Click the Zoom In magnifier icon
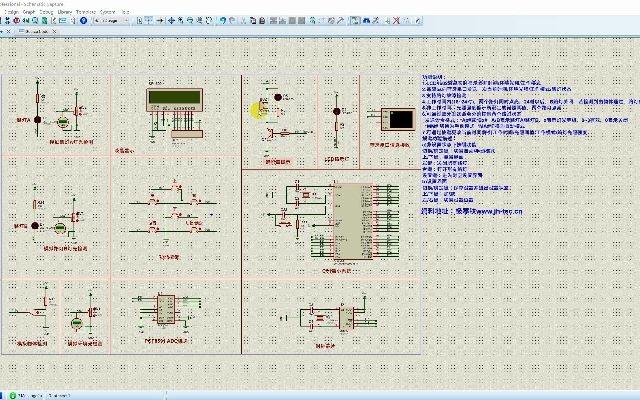The height and width of the screenshot is (400, 640). click(x=181, y=20)
